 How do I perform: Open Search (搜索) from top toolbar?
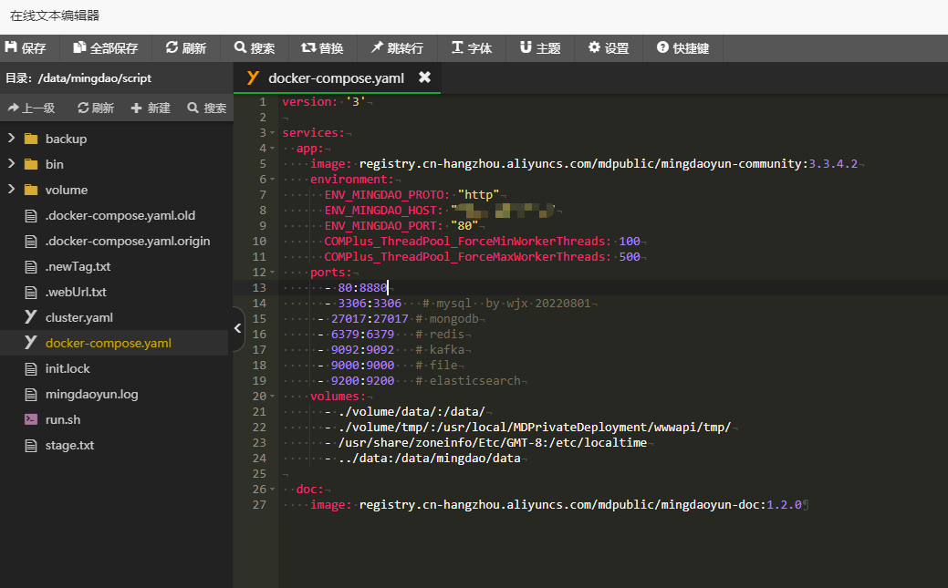(255, 48)
